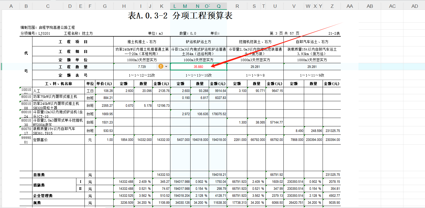Click the title 表A.0.3-2 分项工程预算表

point(180,16)
